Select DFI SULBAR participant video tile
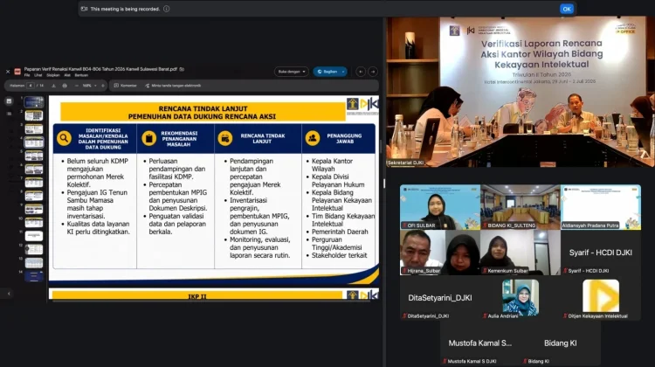This screenshot has width=655, height=367. click(440, 207)
